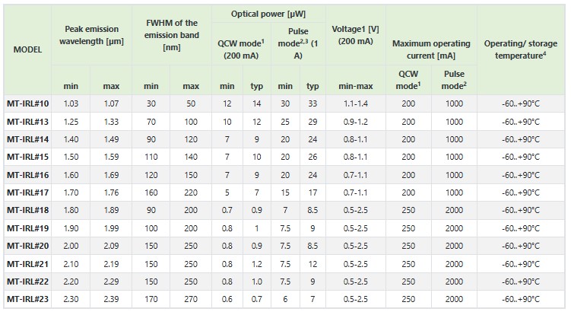The width and height of the screenshot is (571, 315).
Task: Select the 1.1-1.4 voltage value cell
Action: pos(355,104)
